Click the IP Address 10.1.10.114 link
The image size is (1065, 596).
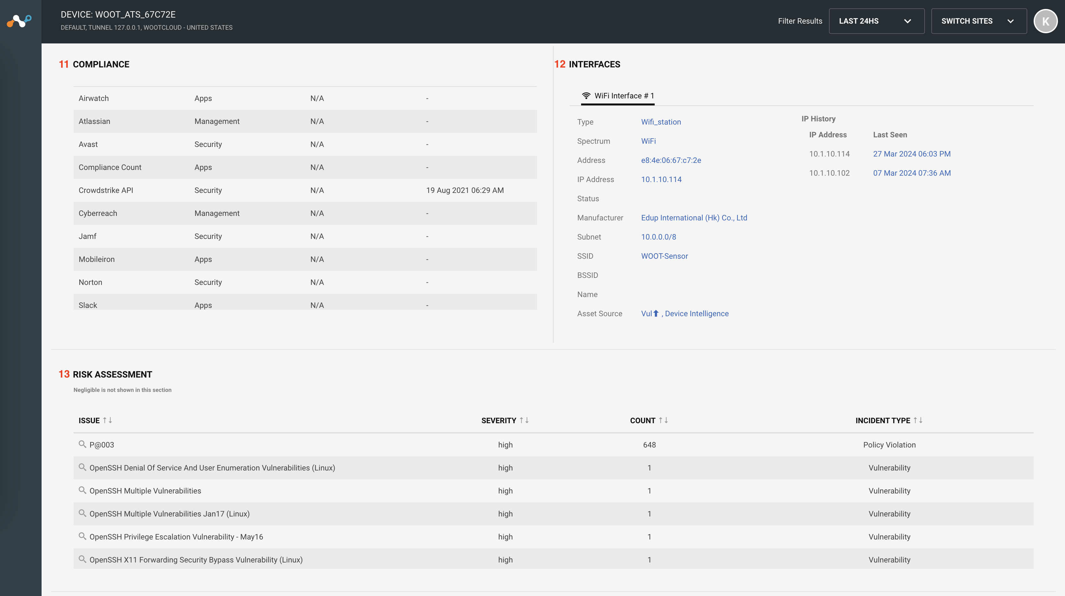(x=661, y=179)
